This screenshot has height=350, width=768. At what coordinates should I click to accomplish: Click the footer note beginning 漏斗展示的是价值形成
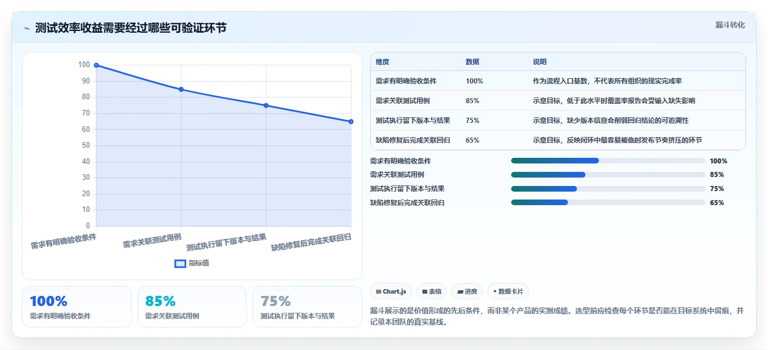pos(557,317)
